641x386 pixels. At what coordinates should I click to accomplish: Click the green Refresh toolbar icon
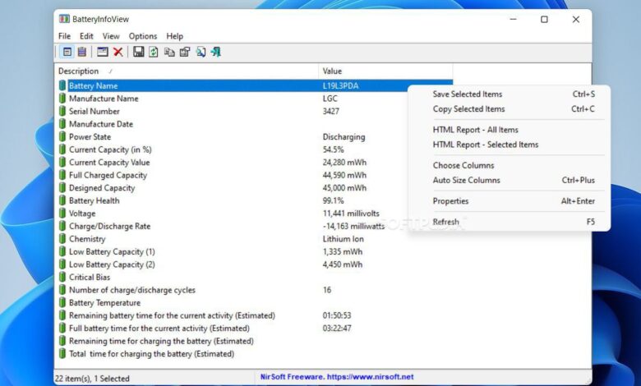[x=154, y=52]
